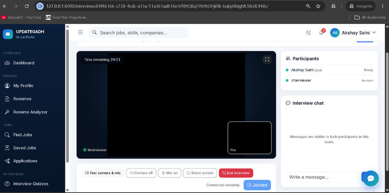This screenshot has width=389, height=193.
Task: Toggle dark mode with the moon icon
Action: (308, 33)
